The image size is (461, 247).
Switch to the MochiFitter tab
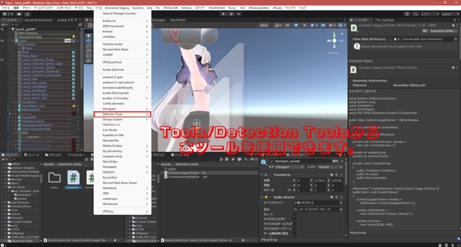tap(178, 20)
